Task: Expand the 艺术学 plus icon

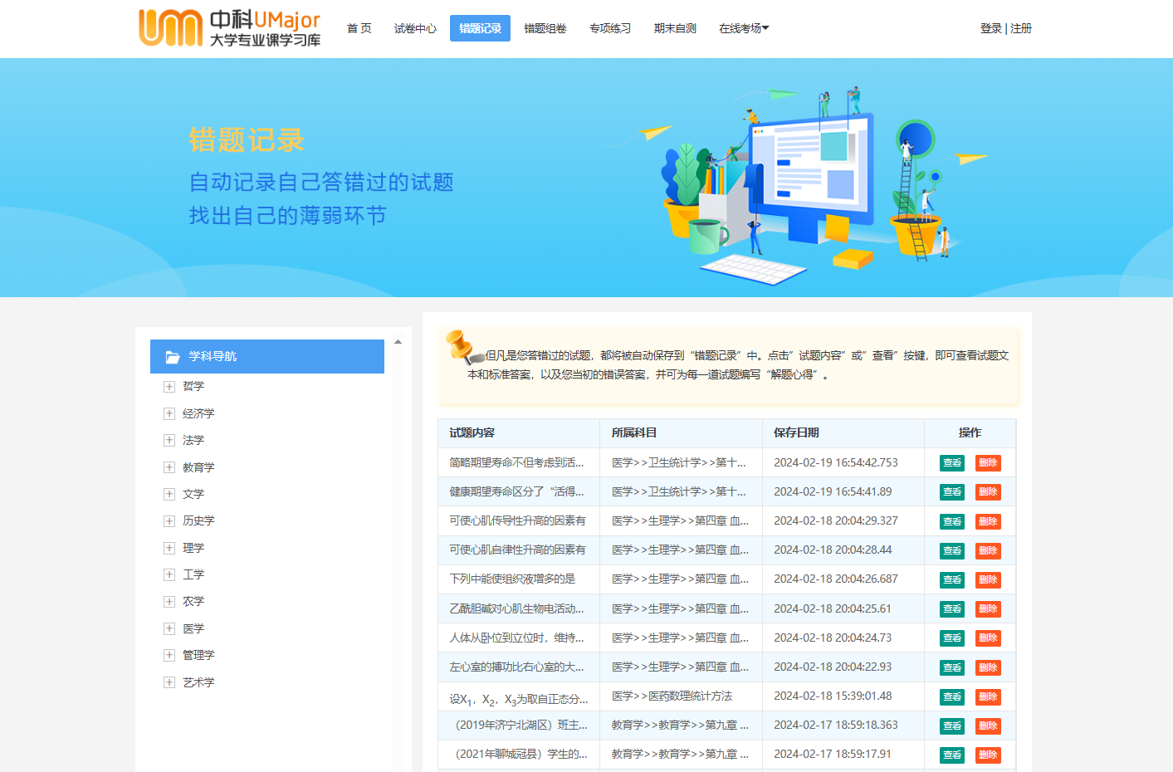Action: (169, 682)
